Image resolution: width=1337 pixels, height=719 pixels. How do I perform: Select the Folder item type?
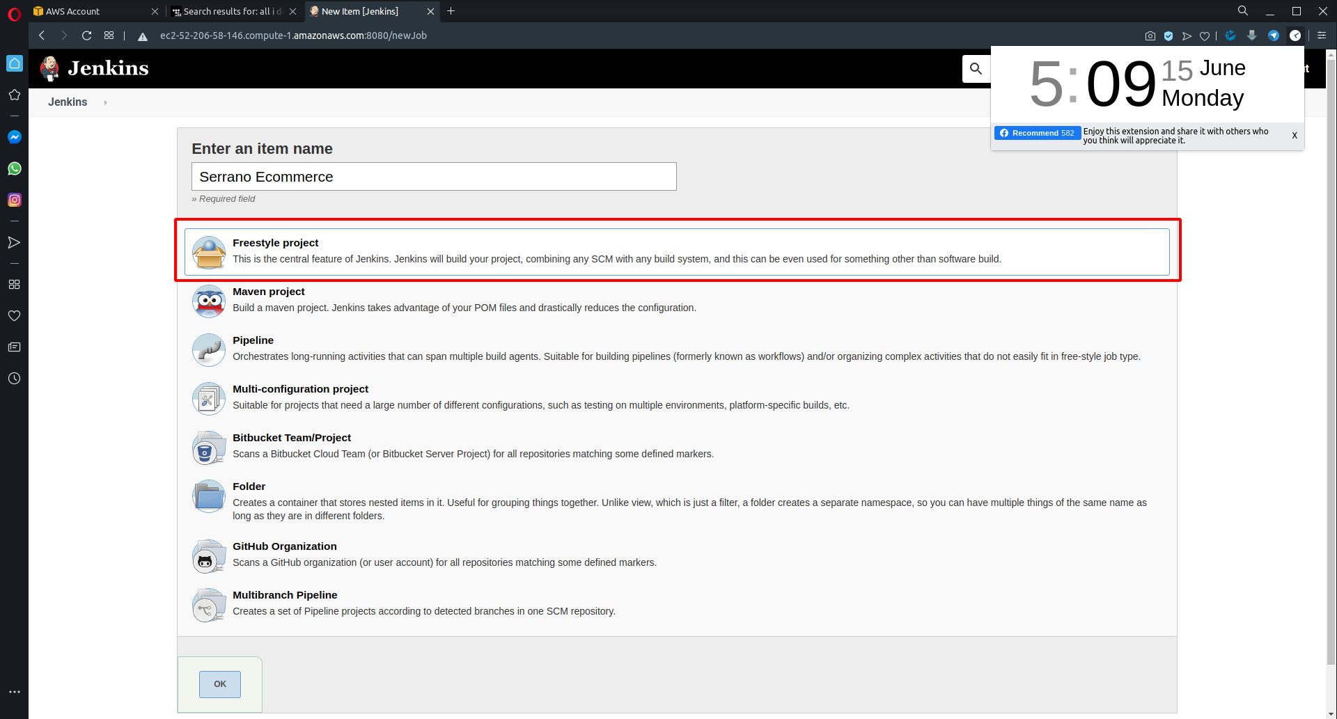tap(676, 501)
